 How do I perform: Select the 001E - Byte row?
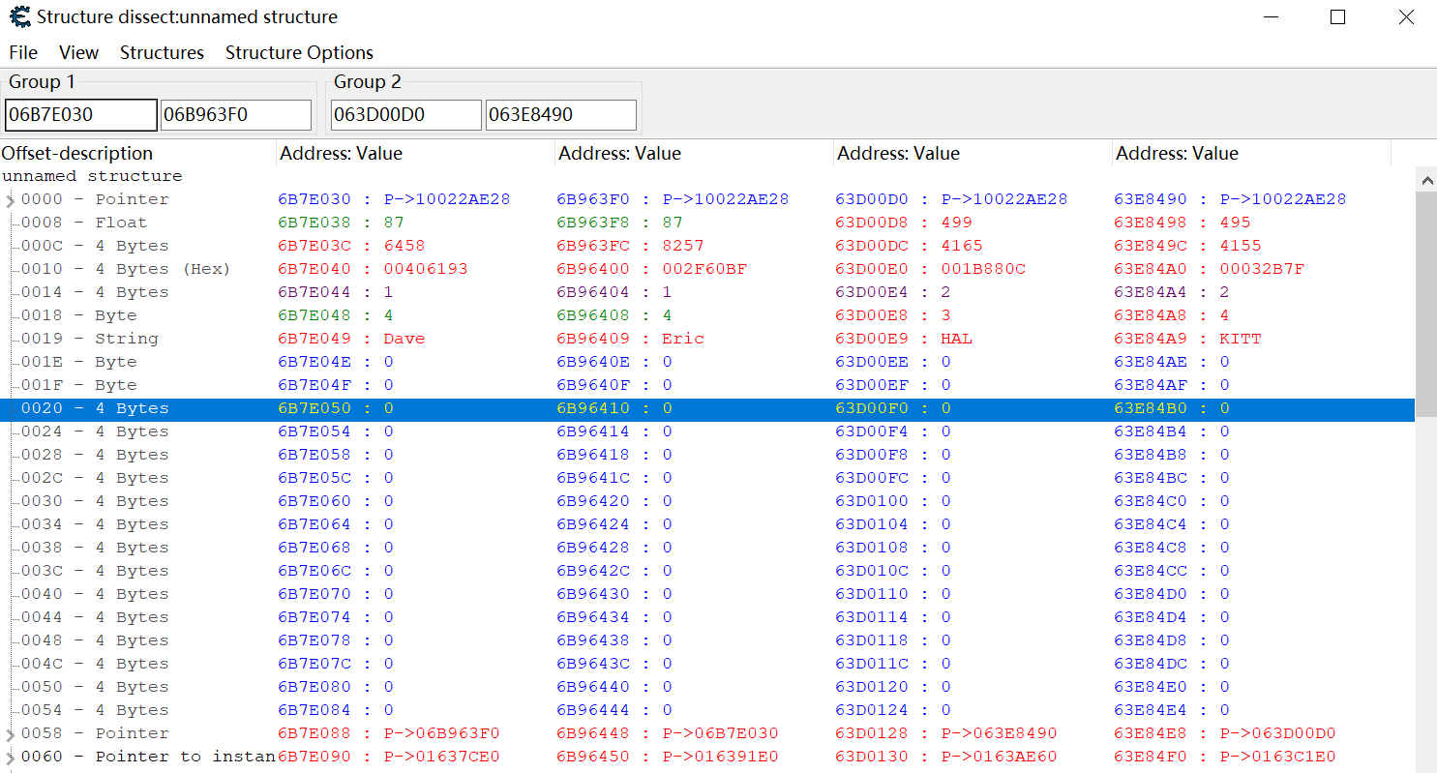[707, 362]
